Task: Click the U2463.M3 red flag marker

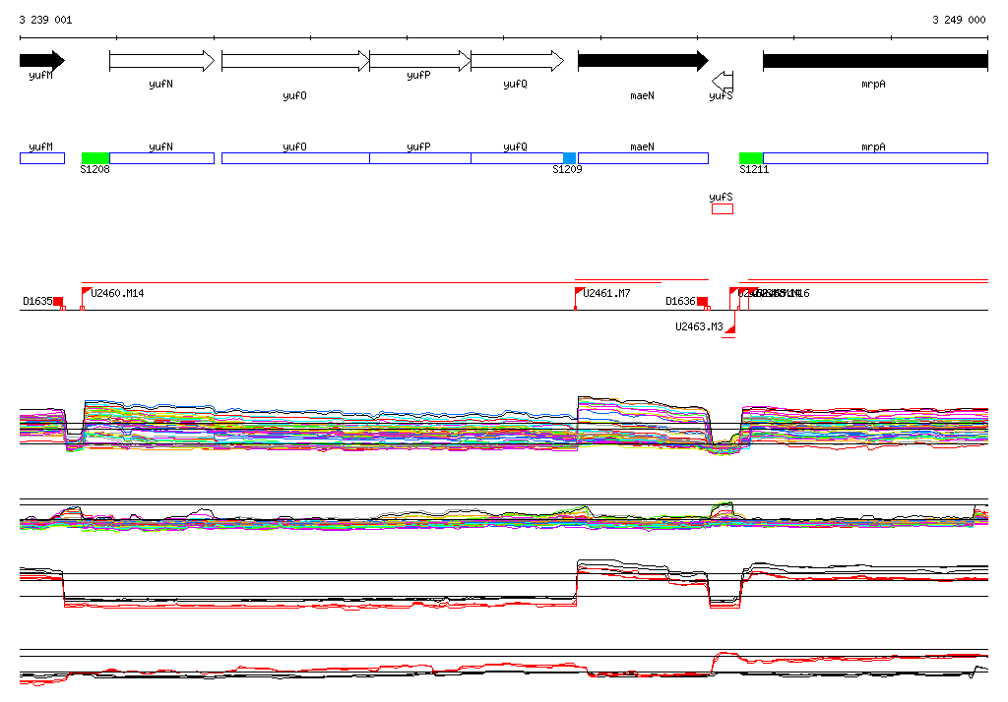Action: [x=730, y=328]
